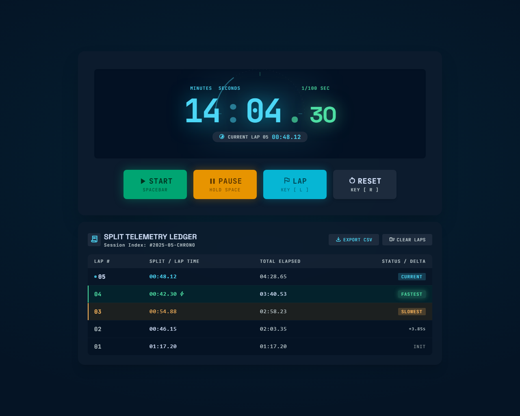Viewport: 520px width, 416px height.
Task: Click lap 05 split time 00:48.12
Action: coord(163,277)
